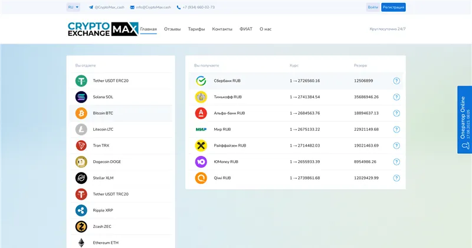The image size is (472, 248).
Task: Click the Резерв column header
Action: [360, 65]
